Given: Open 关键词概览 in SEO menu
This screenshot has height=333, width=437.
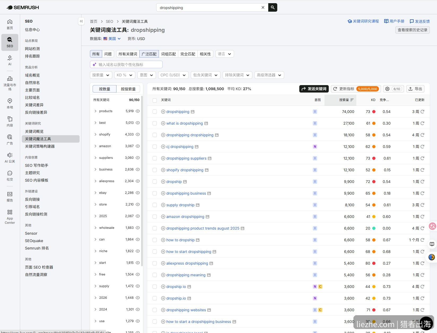Looking at the screenshot, I should pyautogui.click(x=34, y=132).
